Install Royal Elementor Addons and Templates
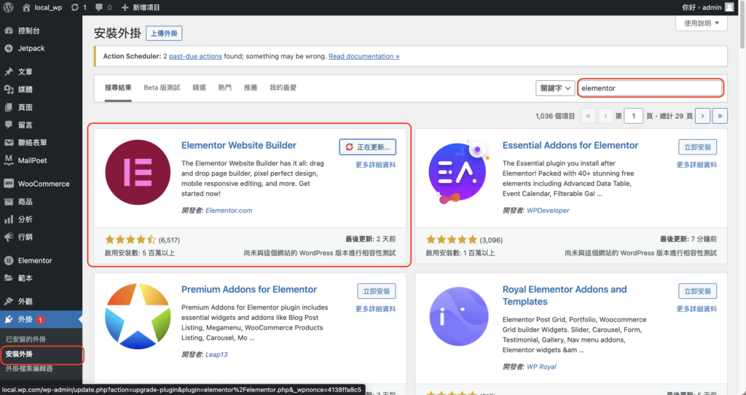The height and width of the screenshot is (395, 746). click(x=697, y=292)
